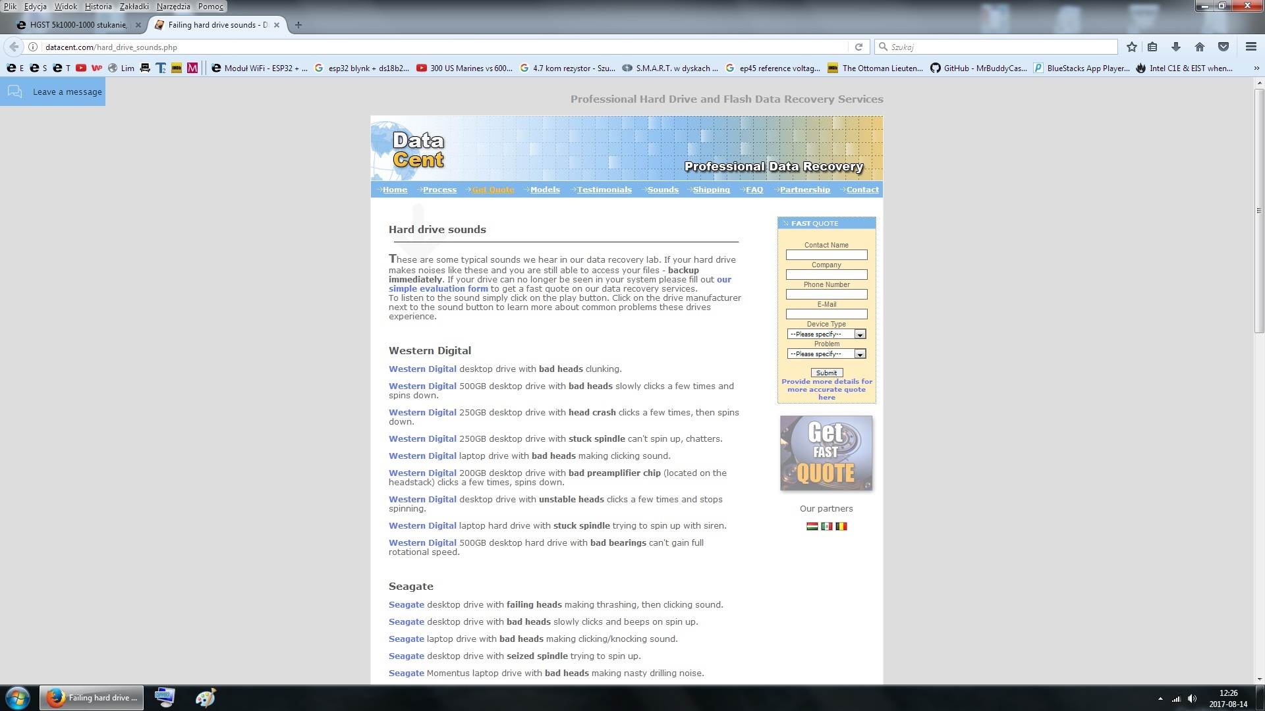Screen dimensions: 1265x711
Task: Expand the Device Type dropdown
Action: (x=826, y=334)
